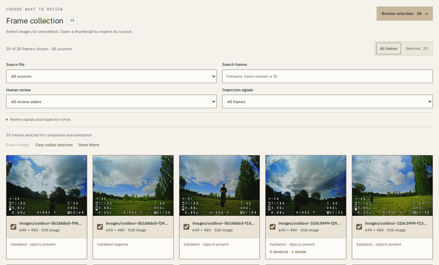Open the thumbnail for outdoor-5b168da5-f98
This screenshot has height=265, width=439.
(x=46, y=186)
